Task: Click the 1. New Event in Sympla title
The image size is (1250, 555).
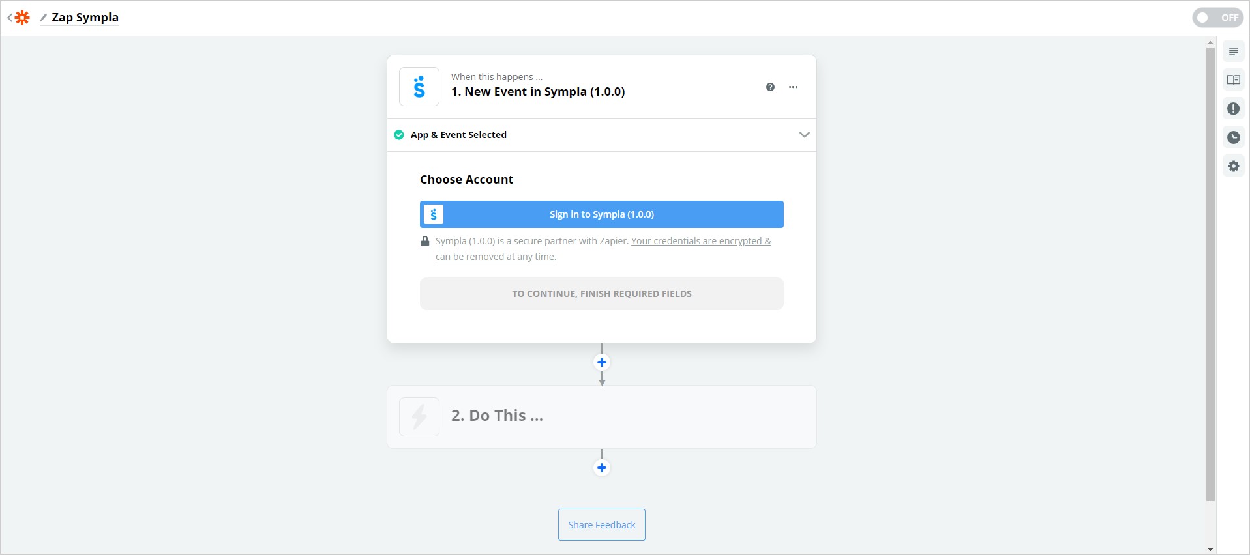Action: tap(538, 92)
